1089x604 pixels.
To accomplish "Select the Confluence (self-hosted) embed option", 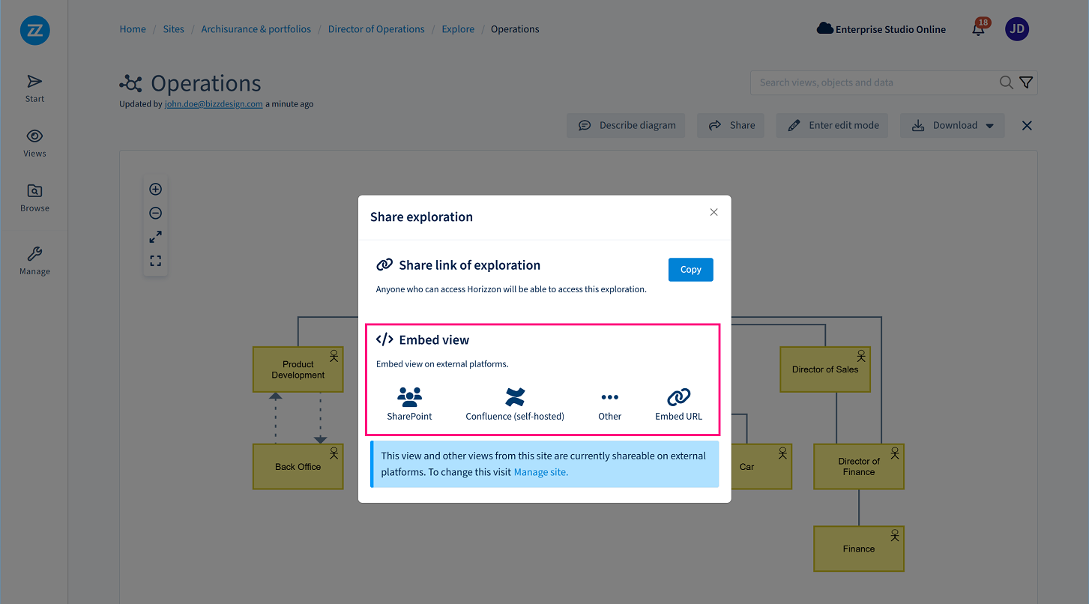I will (515, 396).
